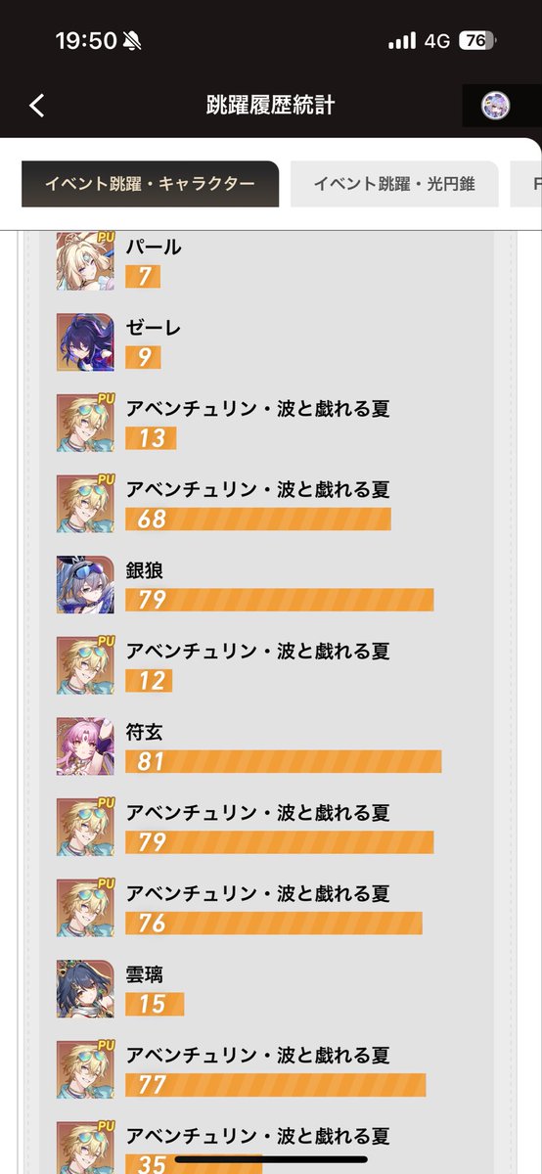Tap the パール character portrait
Screen dimensions: 542x1174
pos(85,261)
